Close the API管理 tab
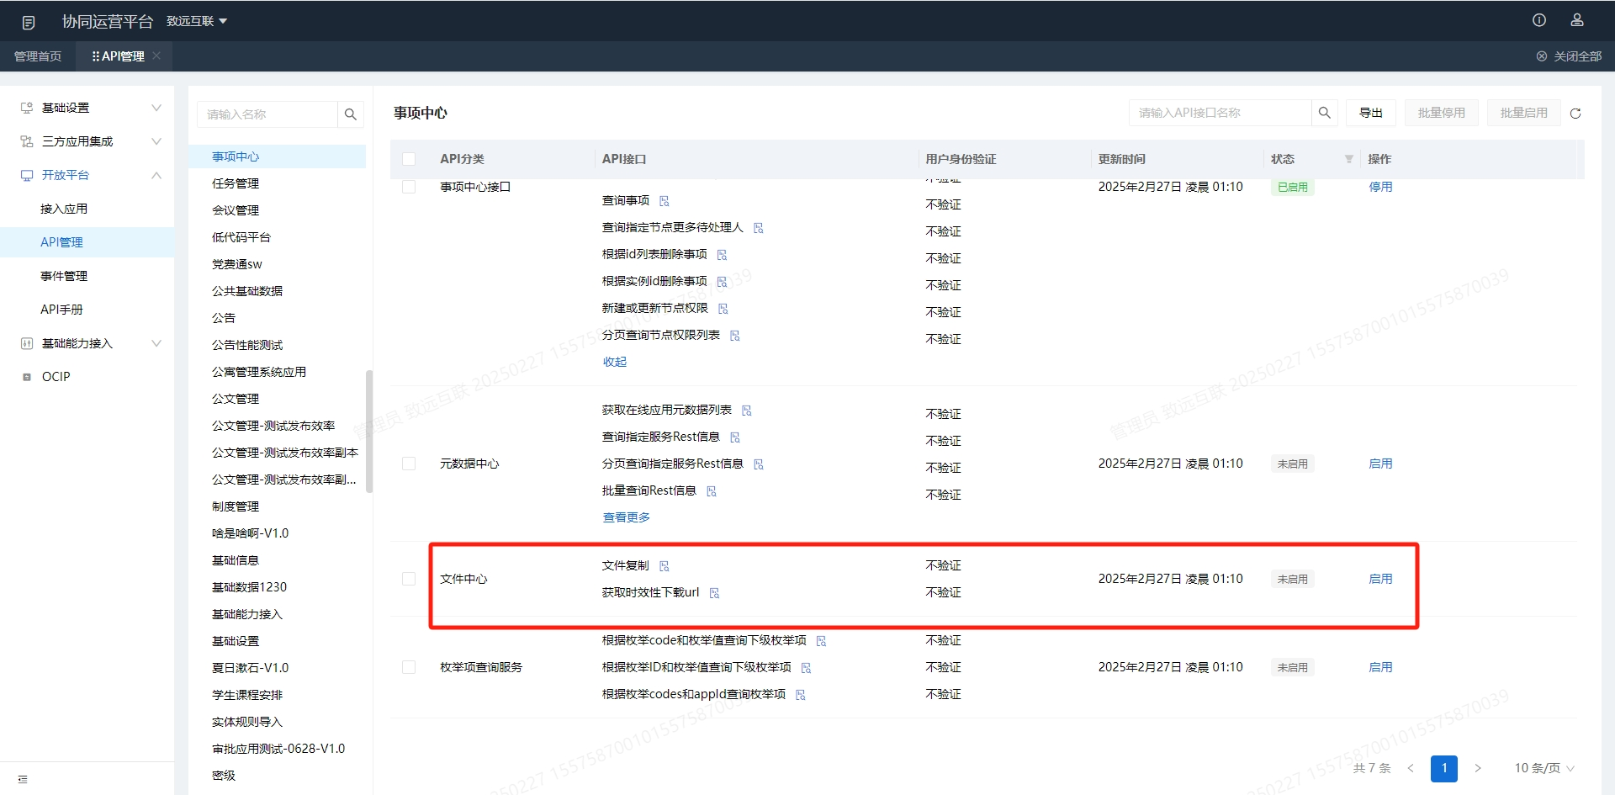 point(156,56)
